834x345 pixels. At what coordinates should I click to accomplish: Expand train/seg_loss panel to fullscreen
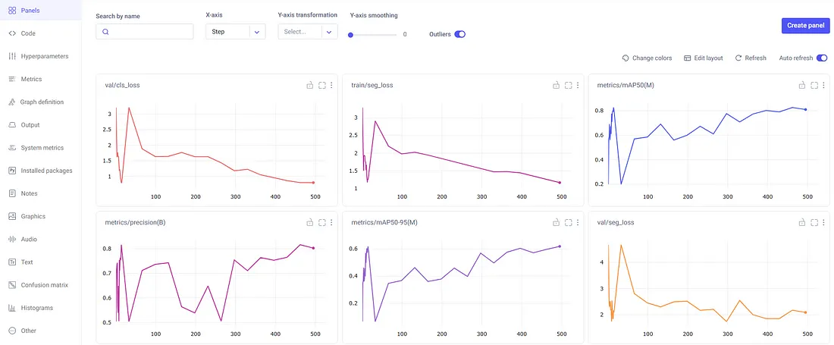click(569, 86)
